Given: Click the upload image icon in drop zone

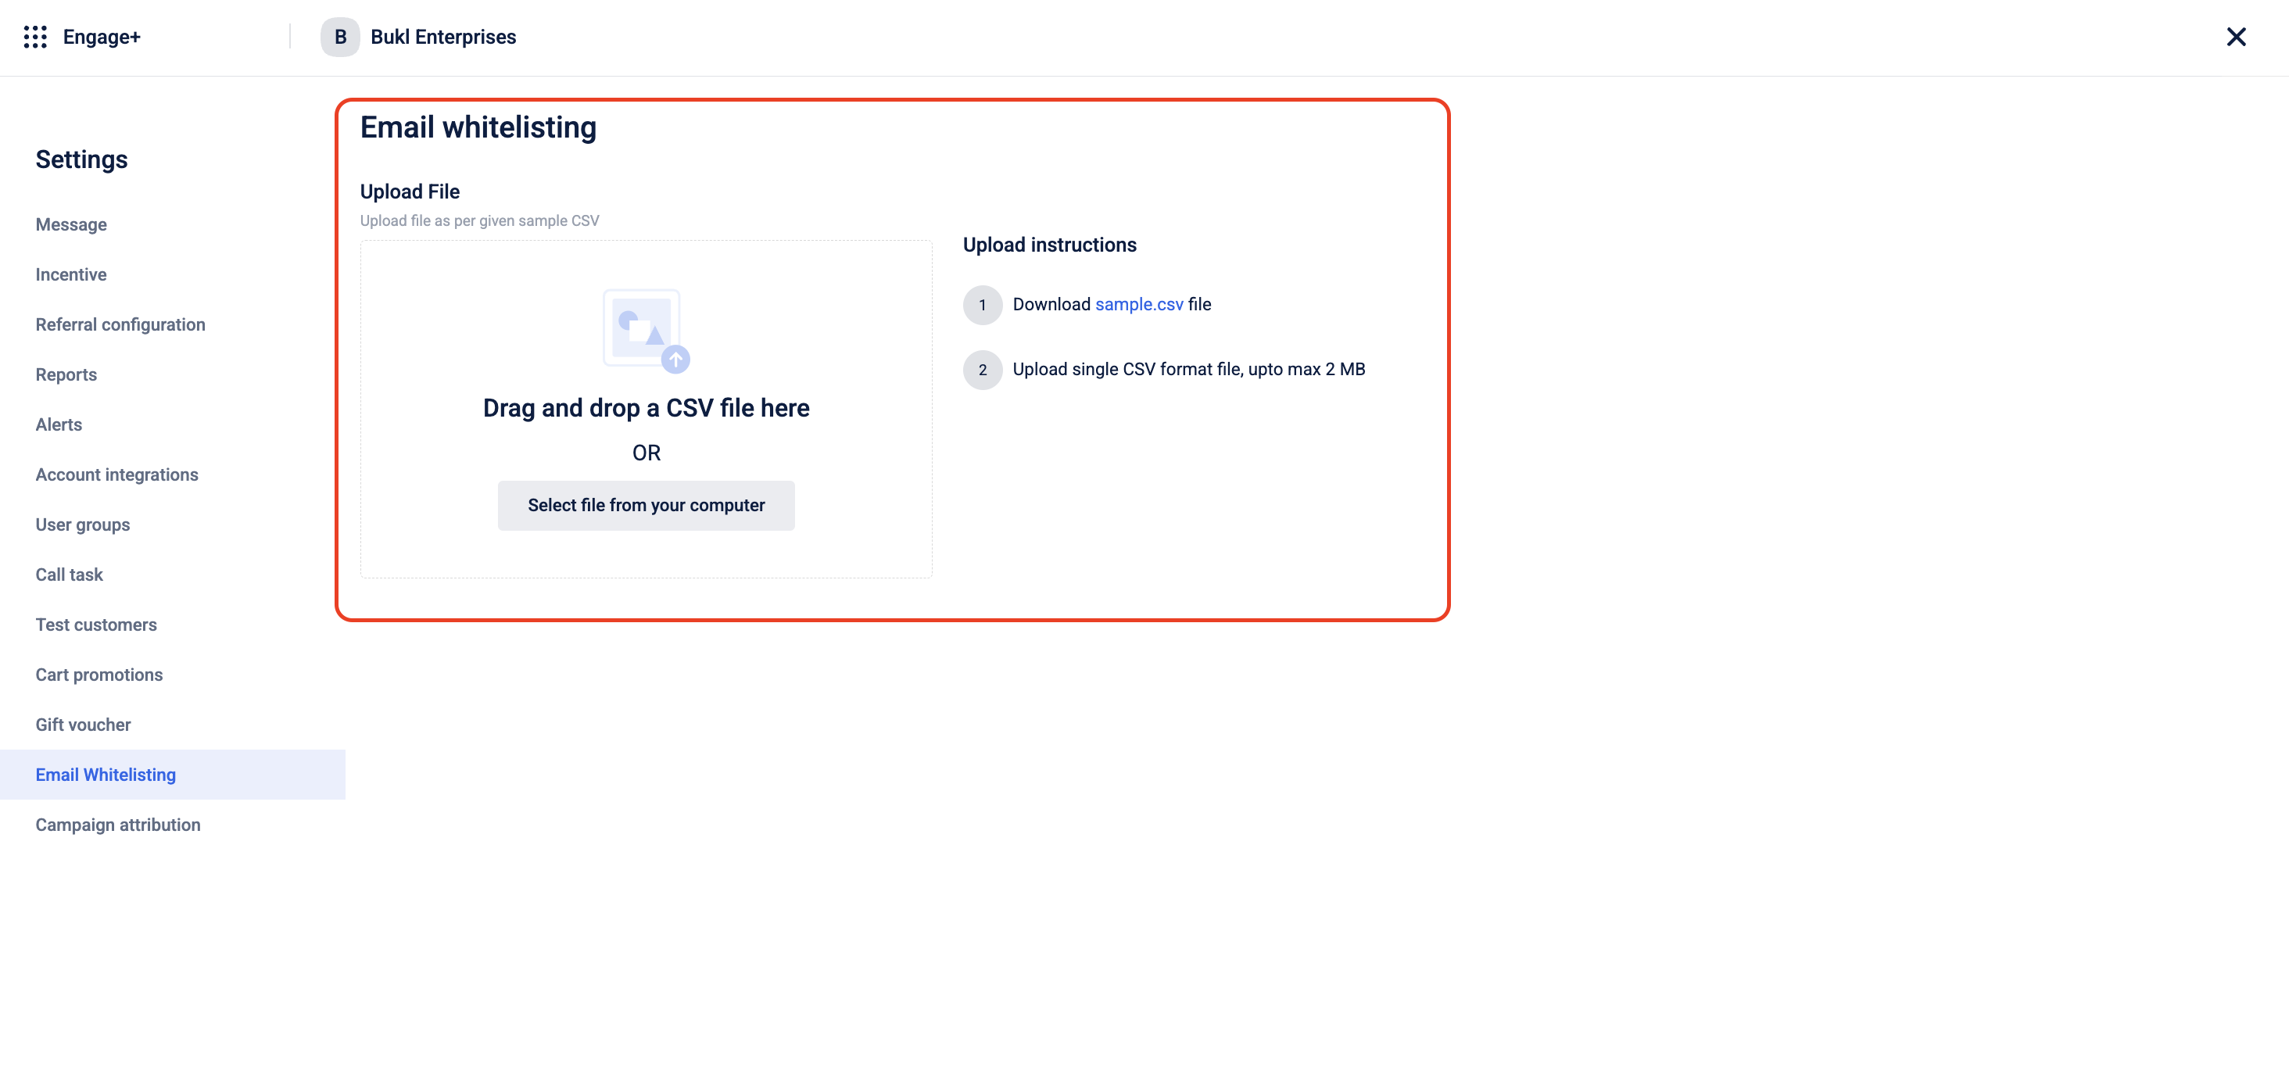Looking at the screenshot, I should click(646, 331).
